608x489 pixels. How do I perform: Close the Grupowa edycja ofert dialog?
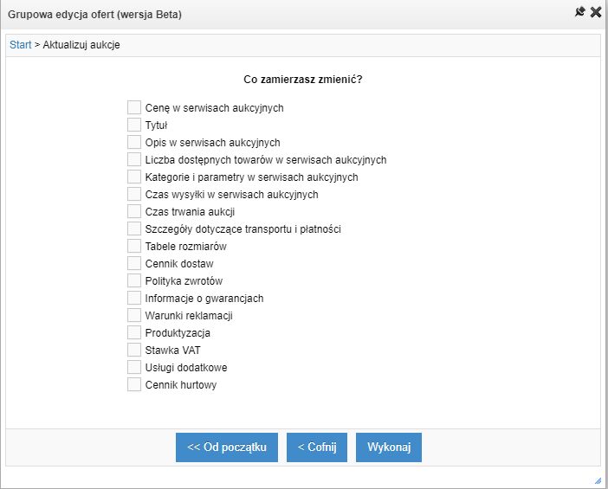pos(596,12)
